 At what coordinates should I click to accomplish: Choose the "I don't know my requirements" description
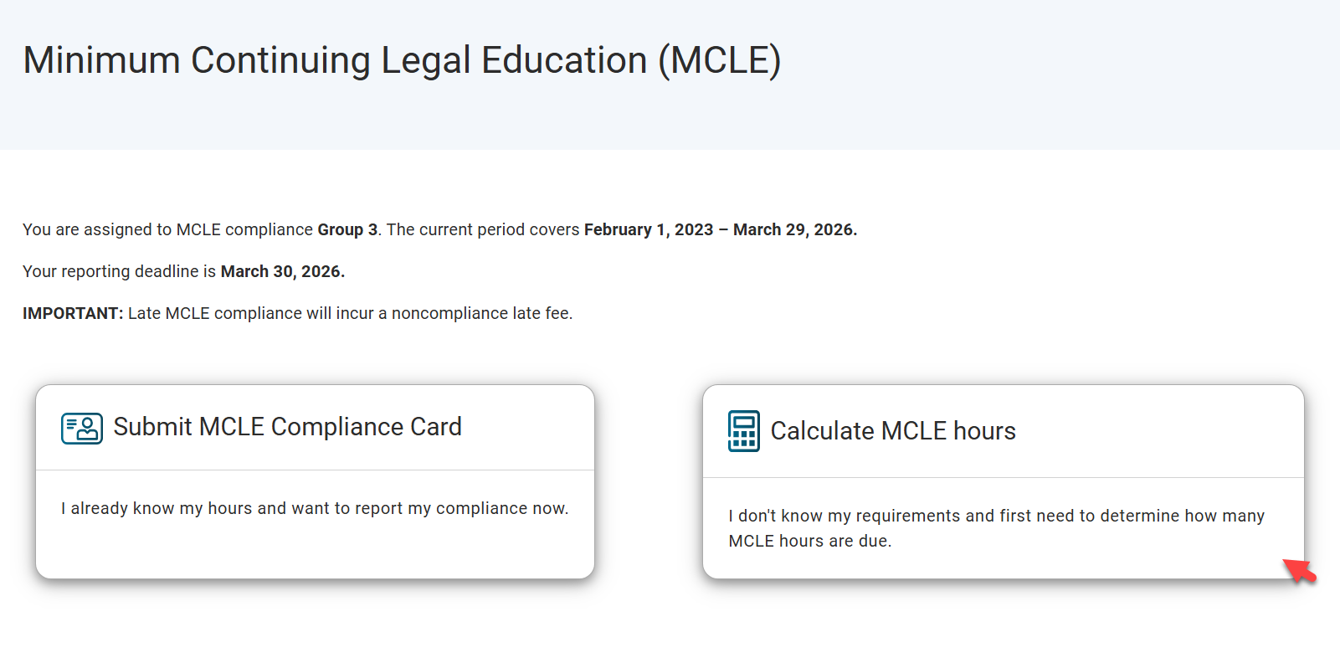click(x=996, y=516)
